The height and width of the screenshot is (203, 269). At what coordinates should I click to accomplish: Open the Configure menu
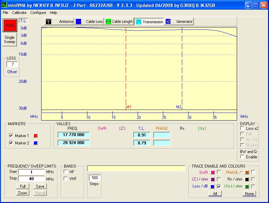(x=38, y=13)
